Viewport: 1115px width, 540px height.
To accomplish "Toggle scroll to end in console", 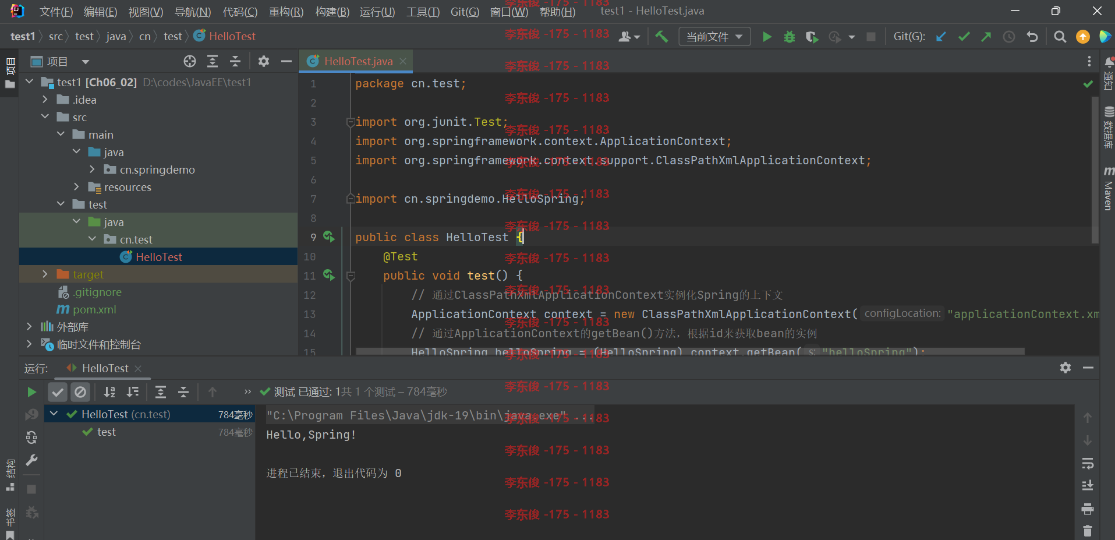I will coord(1087,486).
